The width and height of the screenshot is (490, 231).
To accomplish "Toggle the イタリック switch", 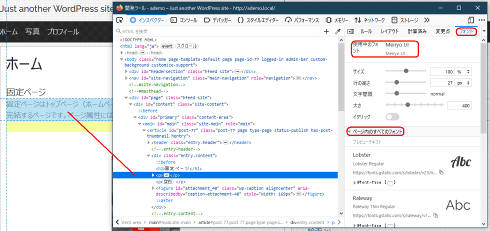I will 392,117.
